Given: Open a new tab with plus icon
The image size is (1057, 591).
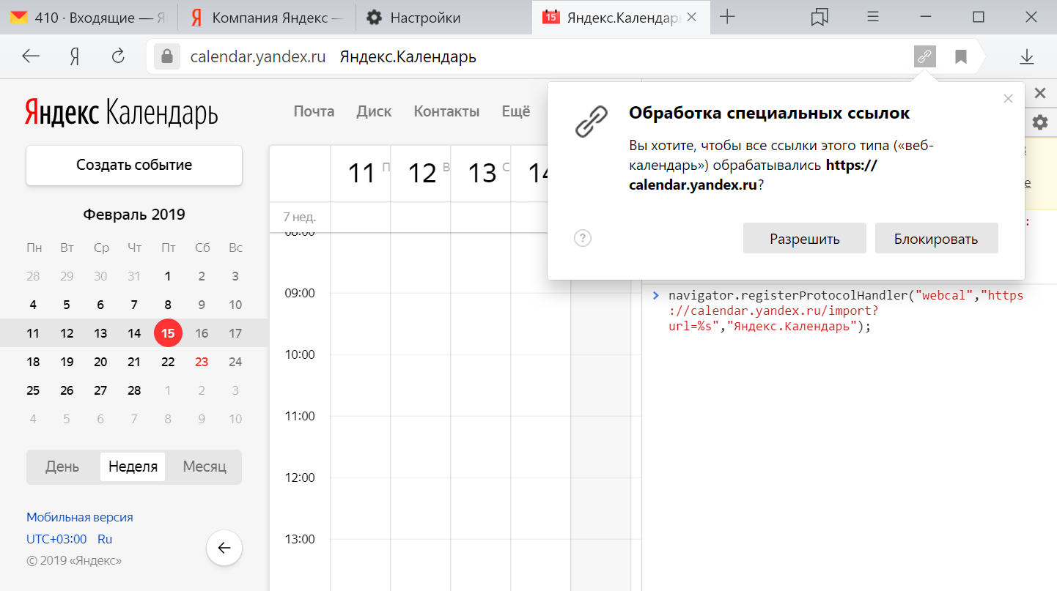Looking at the screenshot, I should (727, 18).
